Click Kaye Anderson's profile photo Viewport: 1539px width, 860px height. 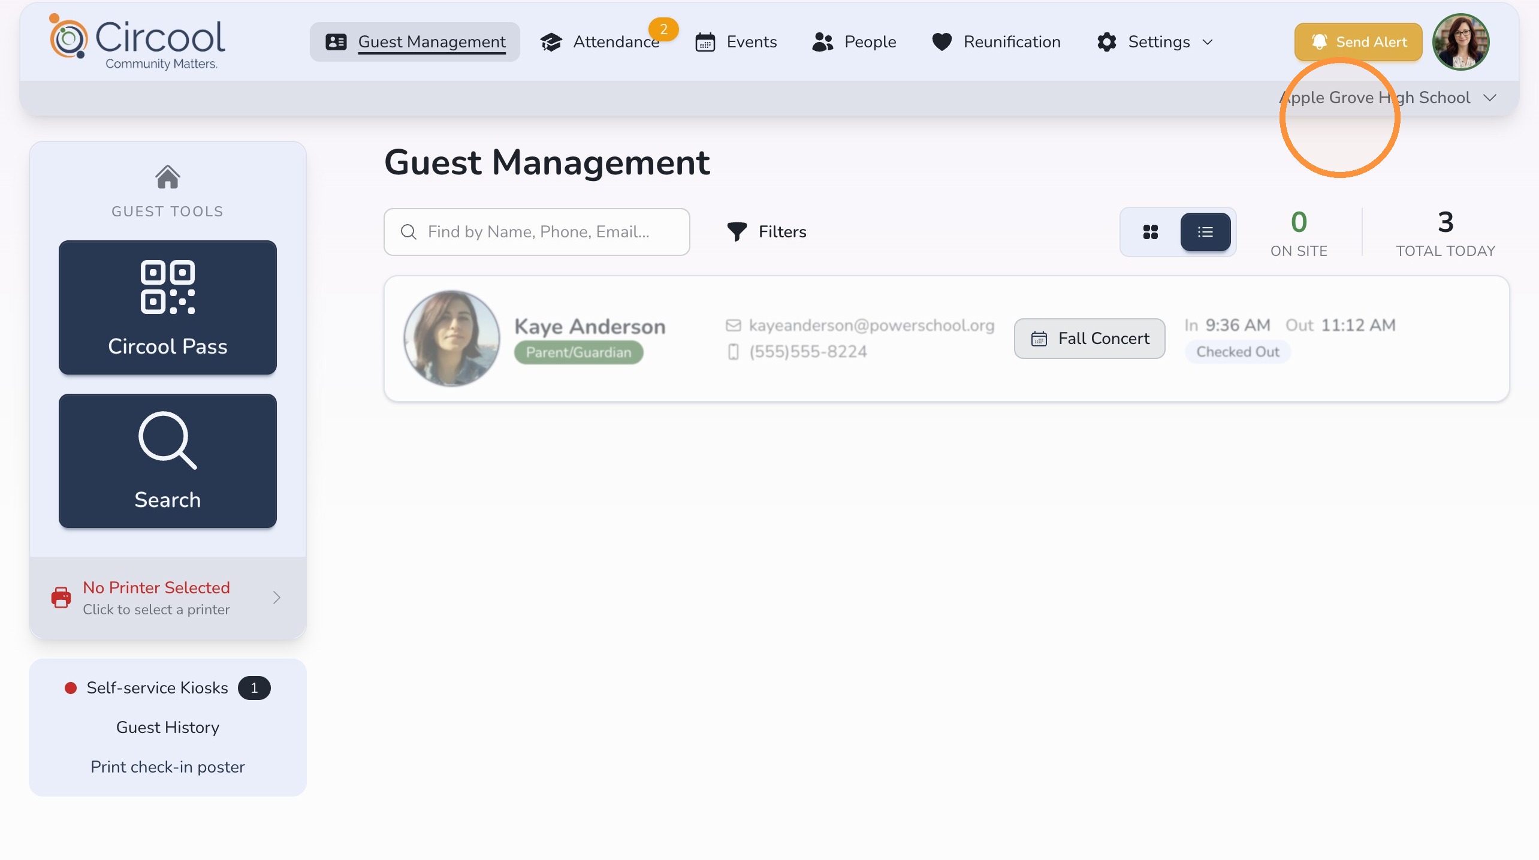click(x=452, y=339)
